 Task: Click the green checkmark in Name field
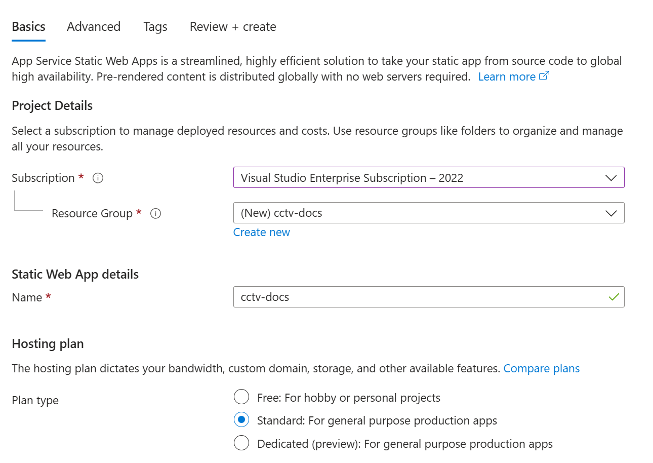click(x=614, y=297)
